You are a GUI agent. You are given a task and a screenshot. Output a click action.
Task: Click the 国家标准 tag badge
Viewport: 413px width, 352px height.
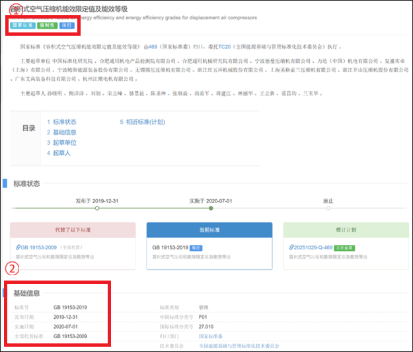[x=23, y=26]
